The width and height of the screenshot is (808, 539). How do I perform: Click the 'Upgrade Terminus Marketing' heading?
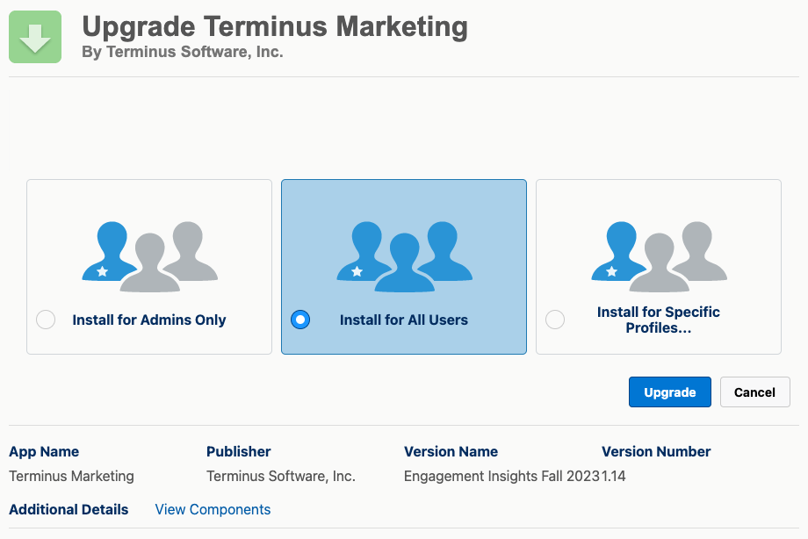tap(275, 26)
